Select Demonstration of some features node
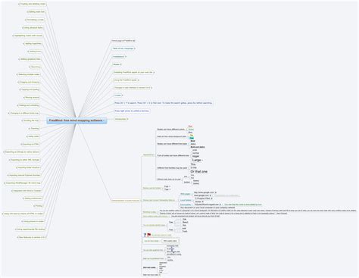The width and height of the screenshot is (359, 278). coord(125,201)
